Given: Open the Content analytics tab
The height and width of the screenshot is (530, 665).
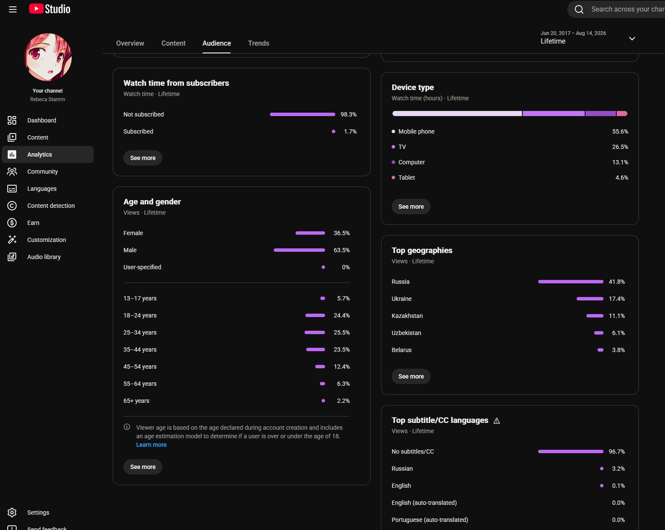Looking at the screenshot, I should point(173,43).
